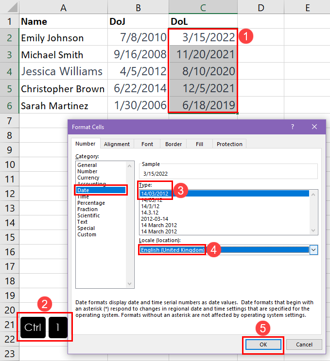
Task: Open the Border tab
Action: 174,144
